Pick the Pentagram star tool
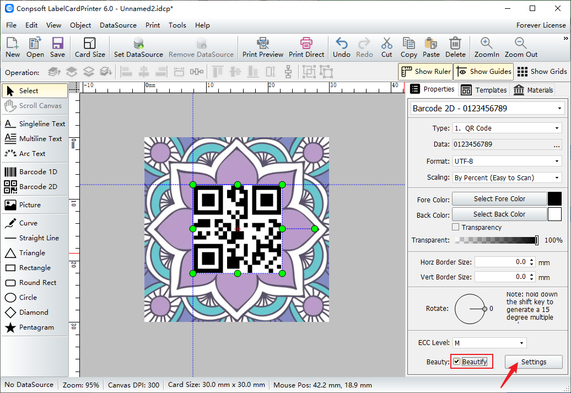 pyautogui.click(x=35, y=327)
